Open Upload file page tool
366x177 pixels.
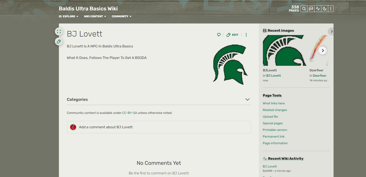tap(270, 117)
